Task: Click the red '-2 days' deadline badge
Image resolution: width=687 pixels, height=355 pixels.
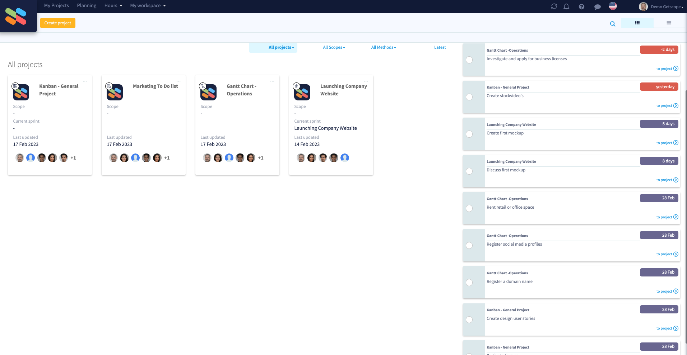Action: [x=659, y=49]
